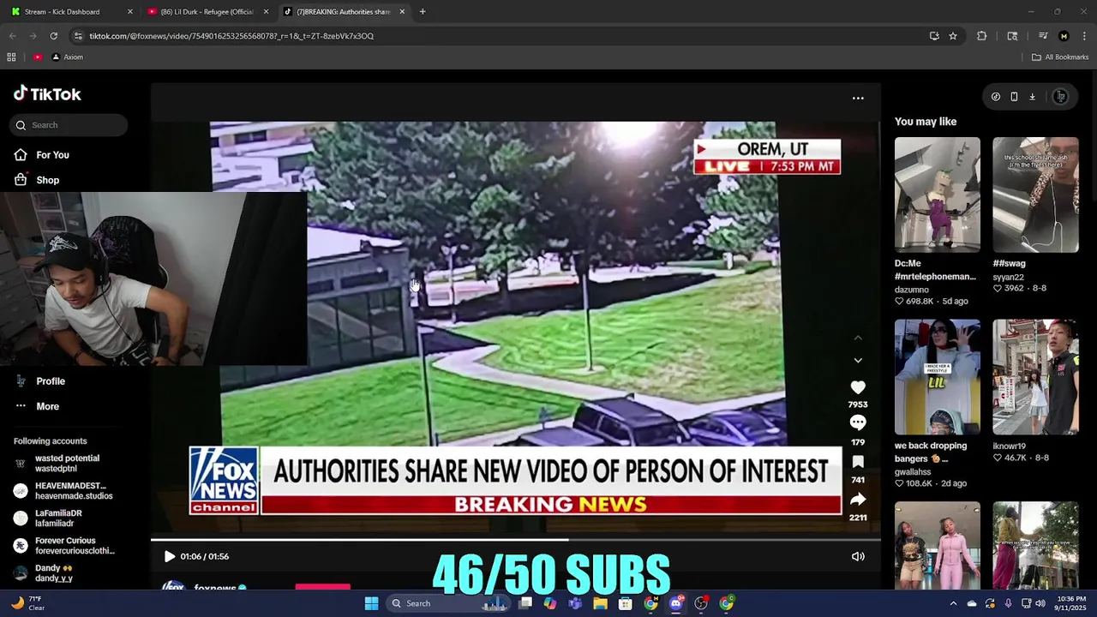Open comments with the speech bubble icon
The image size is (1097, 617).
[x=858, y=422]
